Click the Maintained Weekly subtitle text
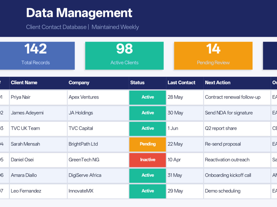 115,27
